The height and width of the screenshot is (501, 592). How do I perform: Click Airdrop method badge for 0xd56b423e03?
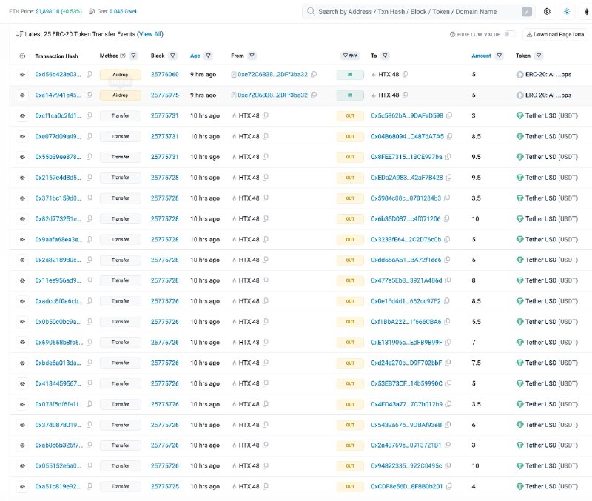[x=121, y=75]
